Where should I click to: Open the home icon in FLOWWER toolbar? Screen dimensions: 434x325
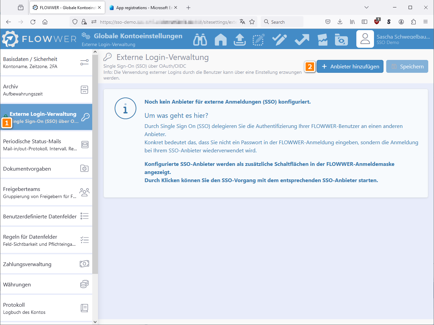tap(221, 40)
